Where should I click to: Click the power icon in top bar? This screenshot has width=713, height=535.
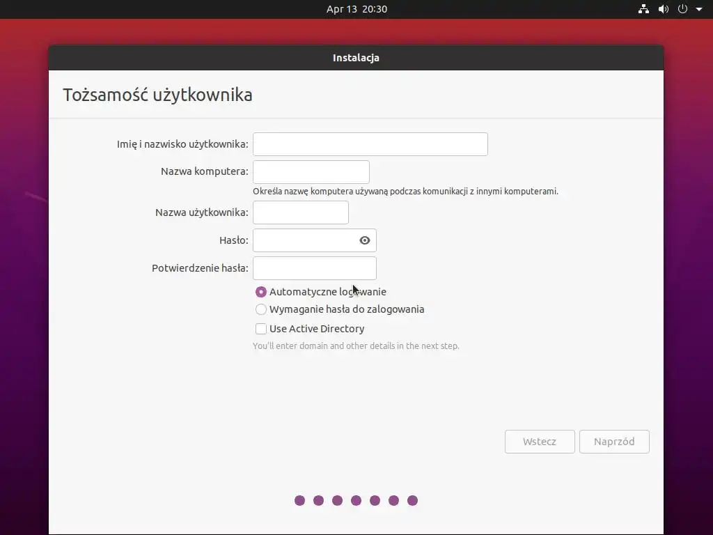682,8
